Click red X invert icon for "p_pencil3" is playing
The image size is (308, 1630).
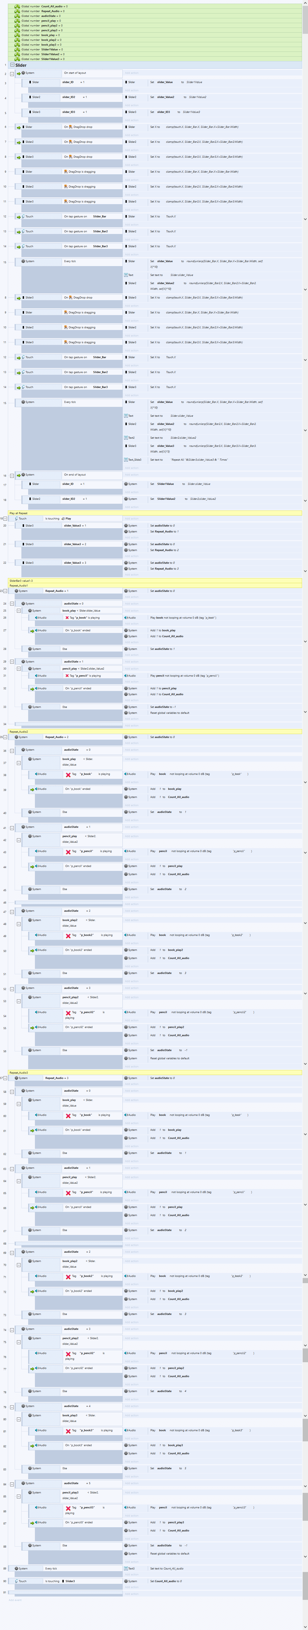pyautogui.click(x=68, y=1509)
